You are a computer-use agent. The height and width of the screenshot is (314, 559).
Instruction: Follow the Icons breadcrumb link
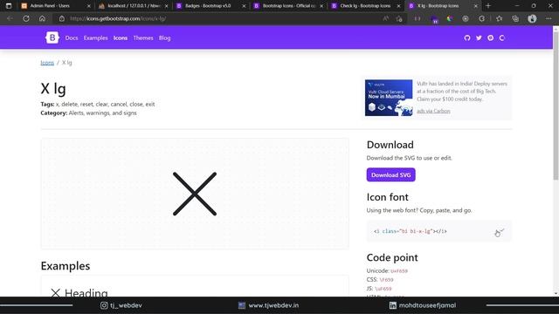point(47,63)
